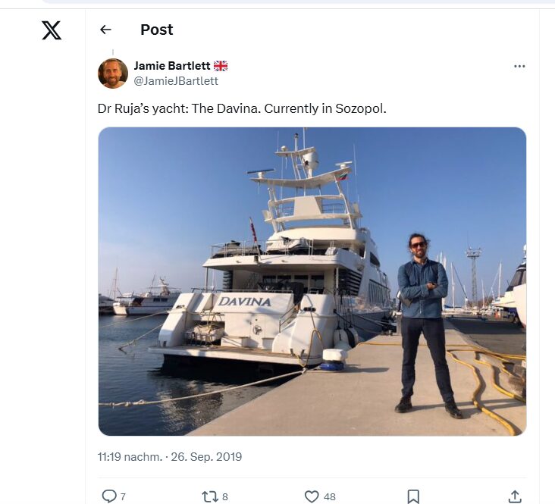The height and width of the screenshot is (504, 555).
Task: Click the reply count 7
Action: click(123, 497)
